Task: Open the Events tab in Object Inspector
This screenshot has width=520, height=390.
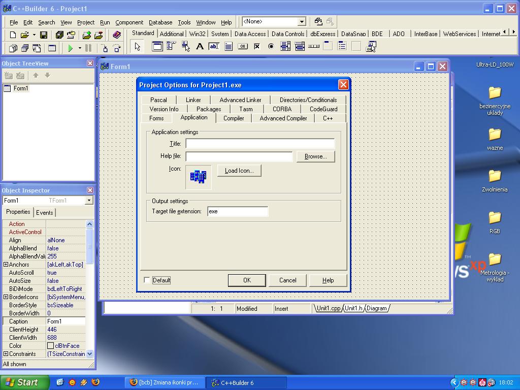Action: pos(45,213)
